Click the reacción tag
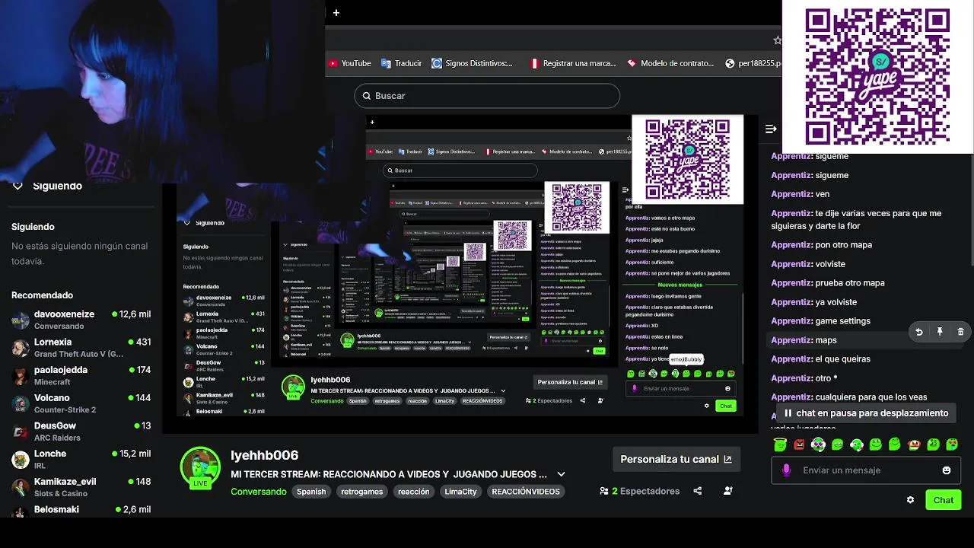974x548 pixels. tap(414, 492)
